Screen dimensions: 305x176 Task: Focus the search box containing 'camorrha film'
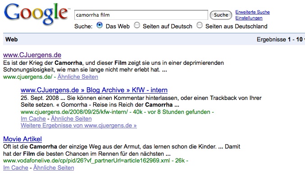pyautogui.click(x=141, y=15)
